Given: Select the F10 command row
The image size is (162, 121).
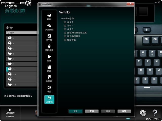Looking at the screenshot, I should point(22,74).
